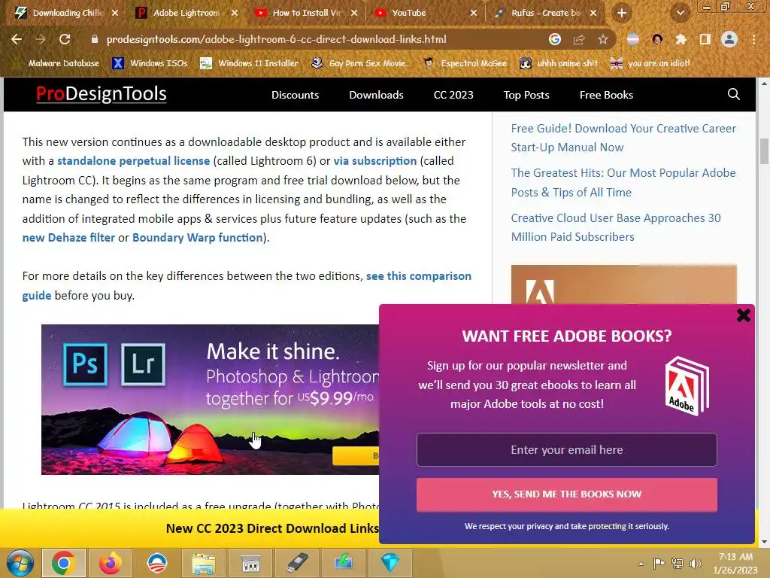Open Windows 11 Installer bookmark
Viewport: 770px width, 578px height.
[x=250, y=63]
